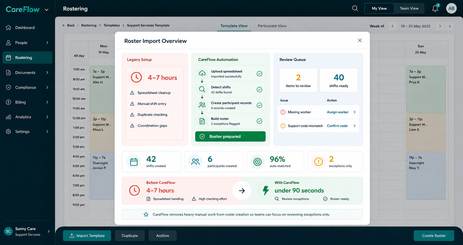Expand the People sidebar section
This screenshot has width=463, height=245.
(x=47, y=43)
